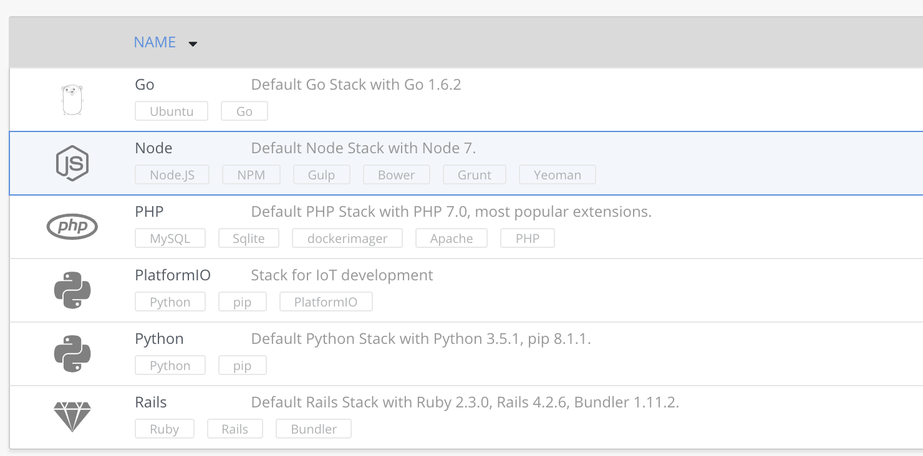
Task: Click the PHP oval logo icon
Action: 72,227
